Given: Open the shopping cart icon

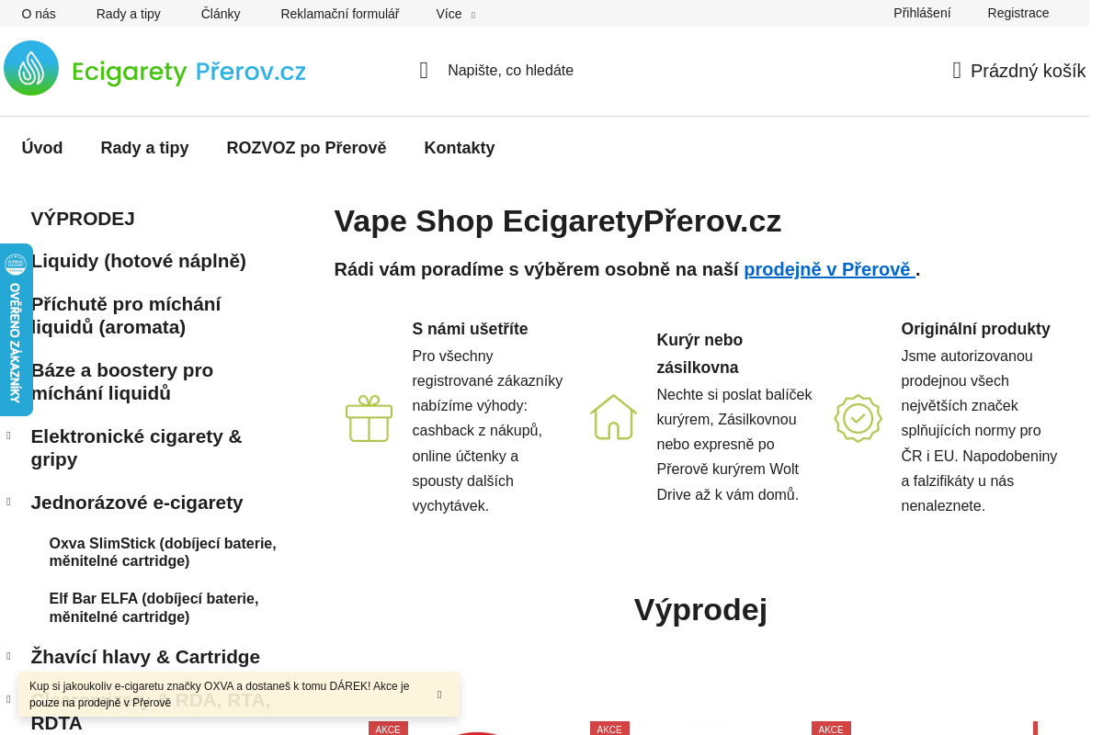Looking at the screenshot, I should (x=957, y=71).
